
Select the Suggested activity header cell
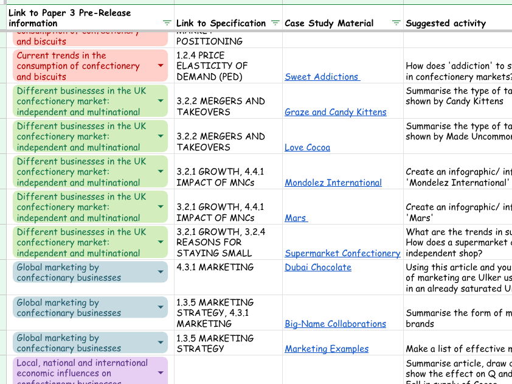tap(456, 23)
